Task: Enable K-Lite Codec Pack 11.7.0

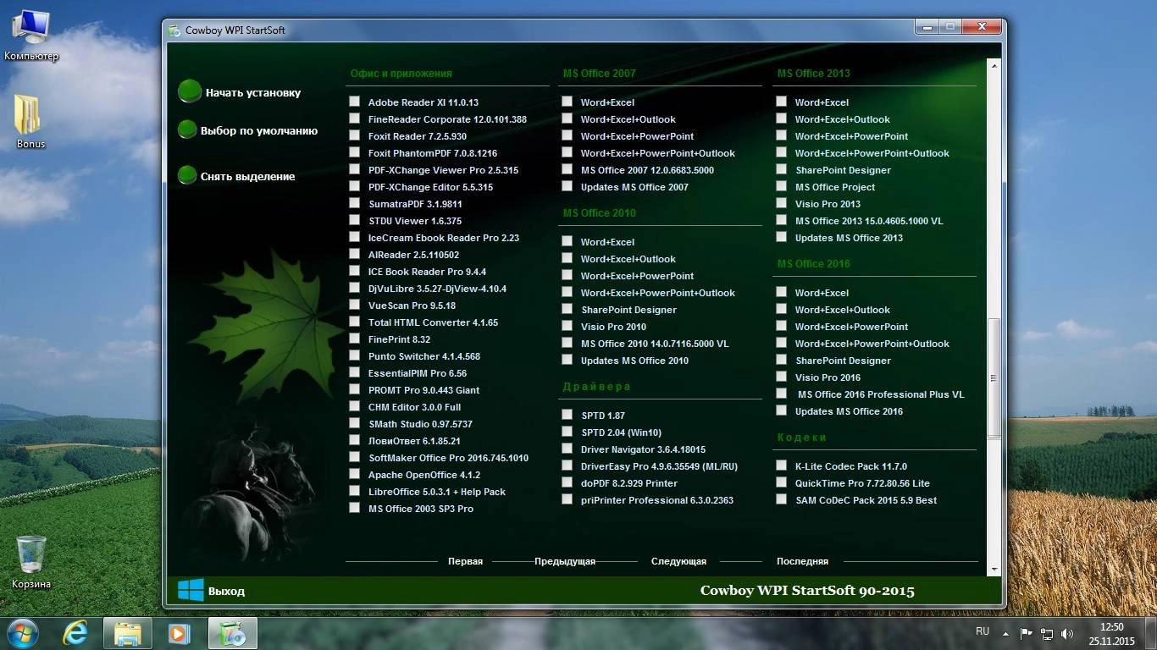Action: coord(781,465)
